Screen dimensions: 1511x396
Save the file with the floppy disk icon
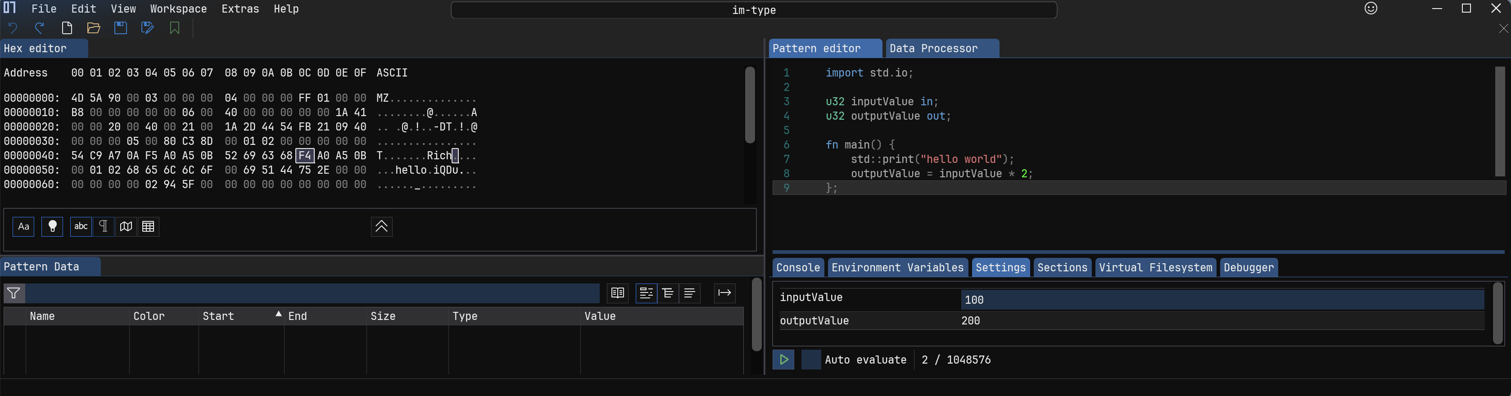click(120, 28)
